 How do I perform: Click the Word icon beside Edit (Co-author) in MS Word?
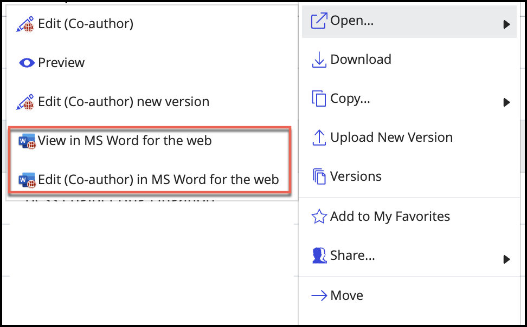[27, 180]
